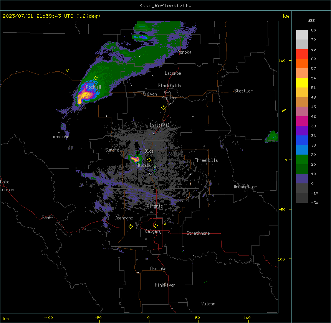Click the dBZ legend heading
331x323 pixels.
311,20
